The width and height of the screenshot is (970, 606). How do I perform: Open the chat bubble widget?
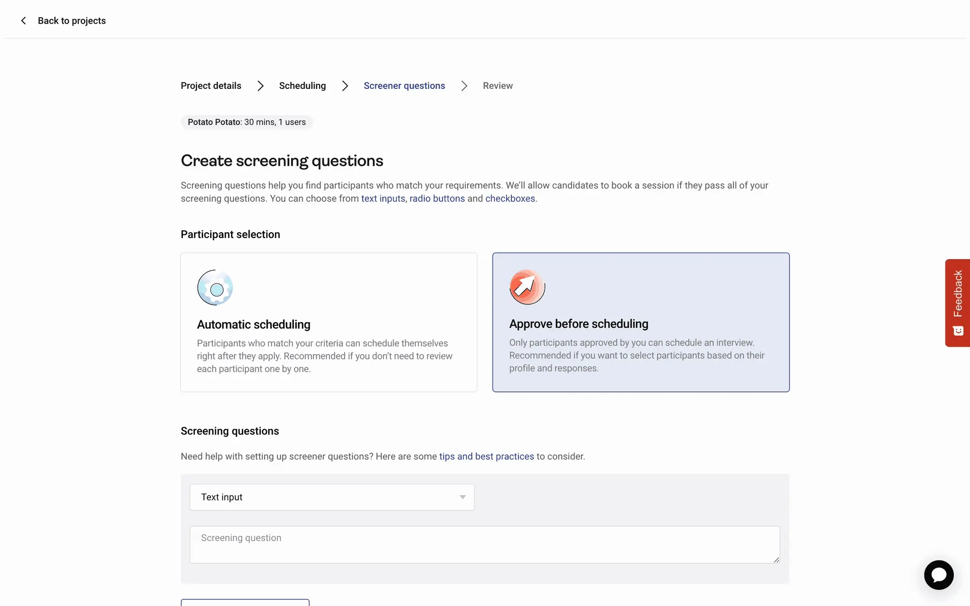tap(938, 575)
